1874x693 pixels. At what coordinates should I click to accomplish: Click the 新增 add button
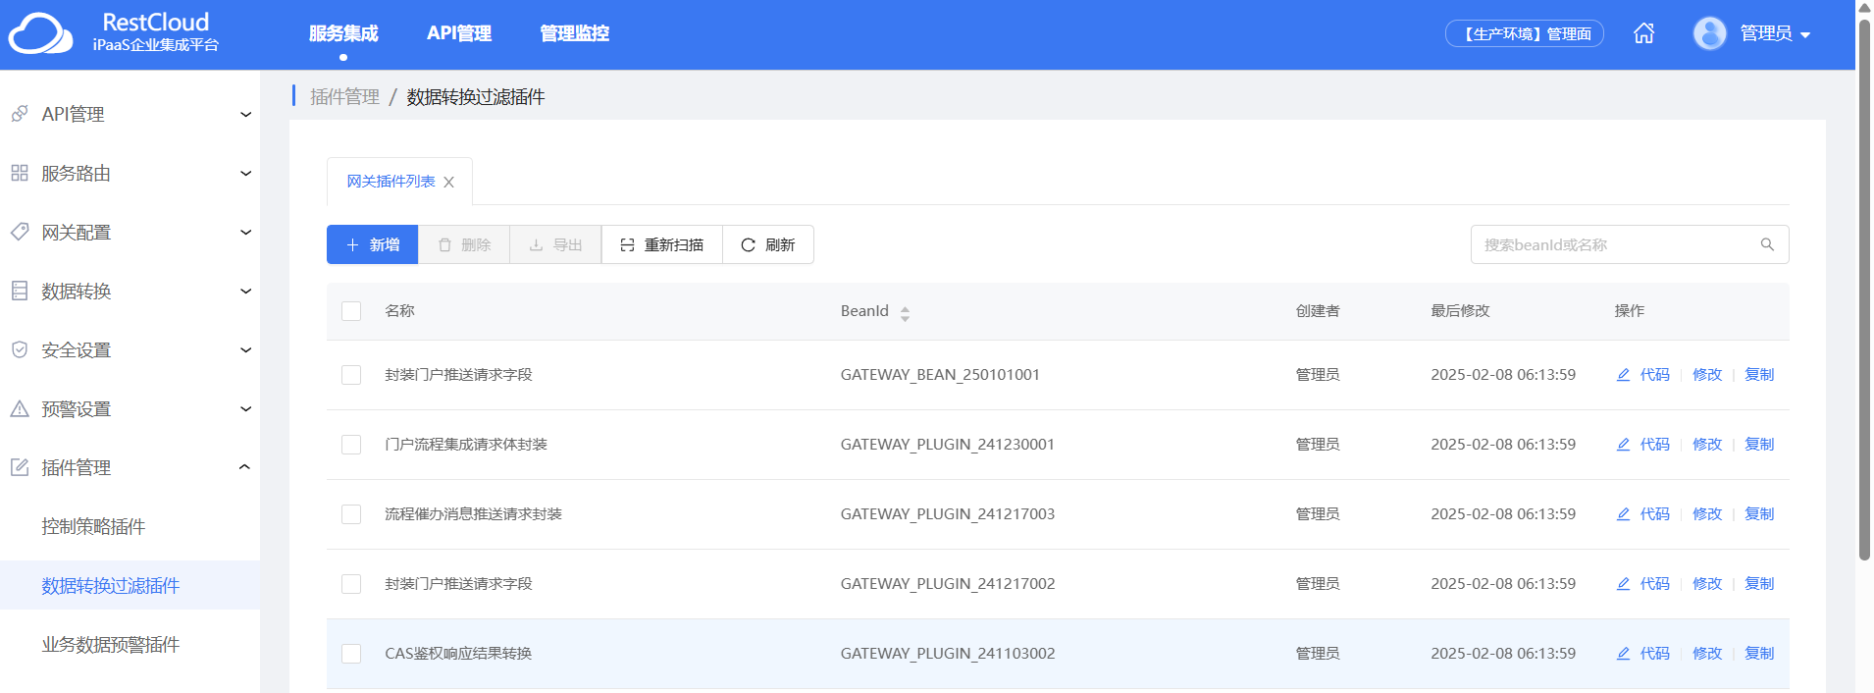(373, 244)
